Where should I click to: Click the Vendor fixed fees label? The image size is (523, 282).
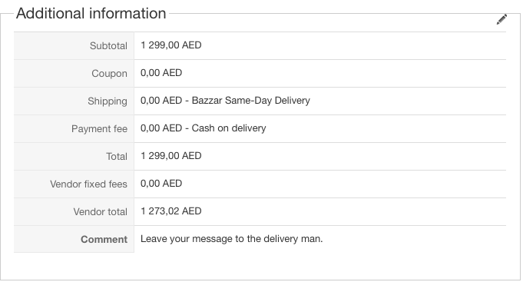pos(89,184)
